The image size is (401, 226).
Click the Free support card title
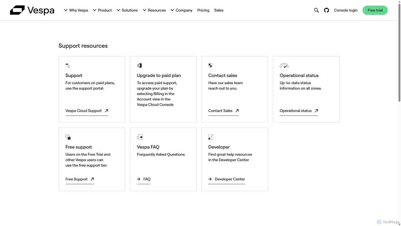tap(79, 147)
